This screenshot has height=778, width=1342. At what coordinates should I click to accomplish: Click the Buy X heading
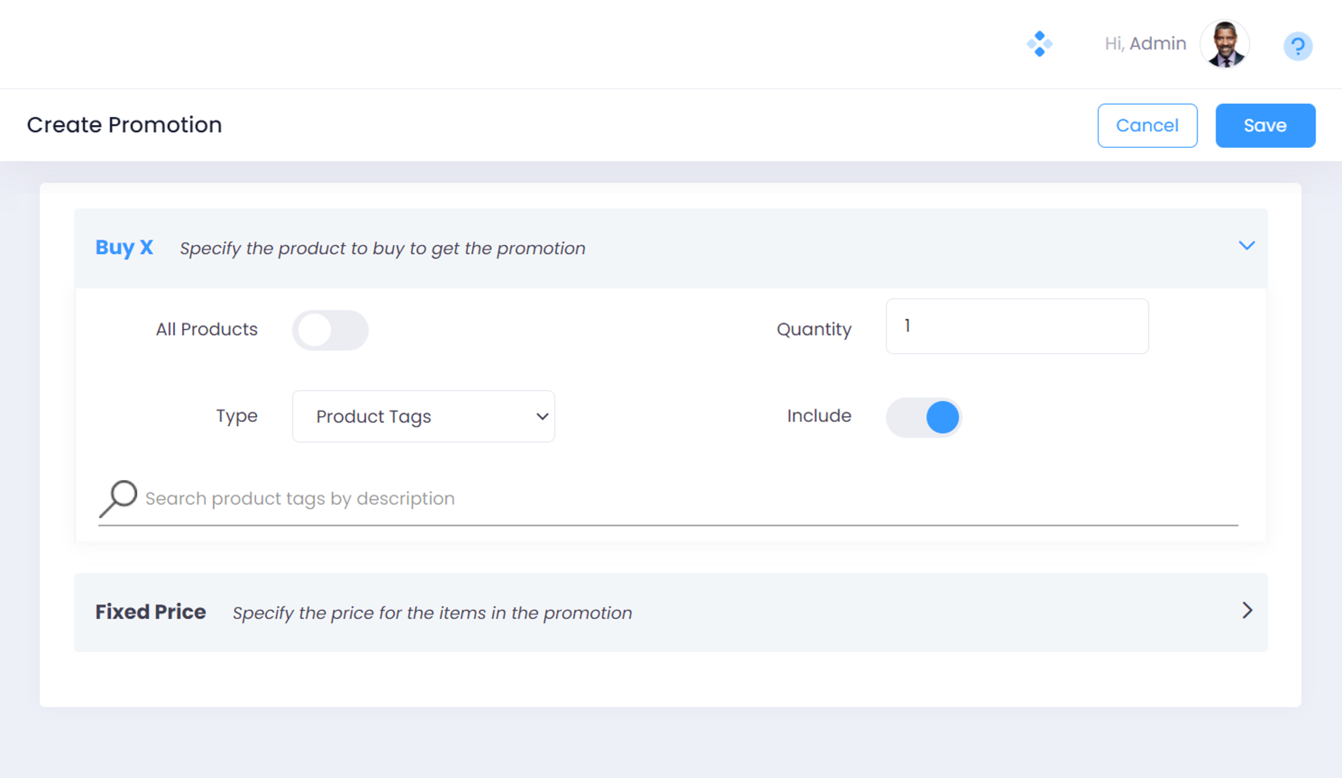click(124, 248)
